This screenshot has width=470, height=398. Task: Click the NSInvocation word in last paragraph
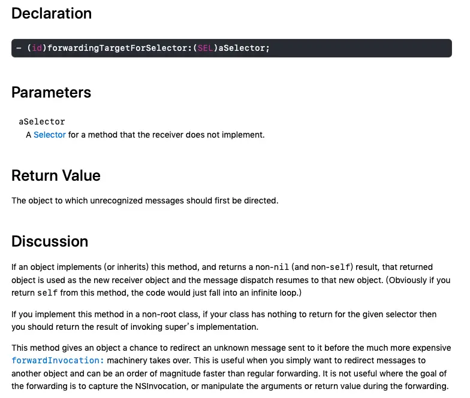tap(162, 387)
